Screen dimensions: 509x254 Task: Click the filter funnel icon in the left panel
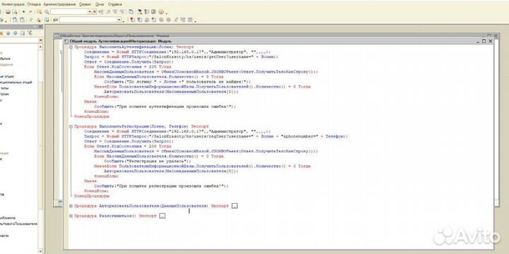30,33
